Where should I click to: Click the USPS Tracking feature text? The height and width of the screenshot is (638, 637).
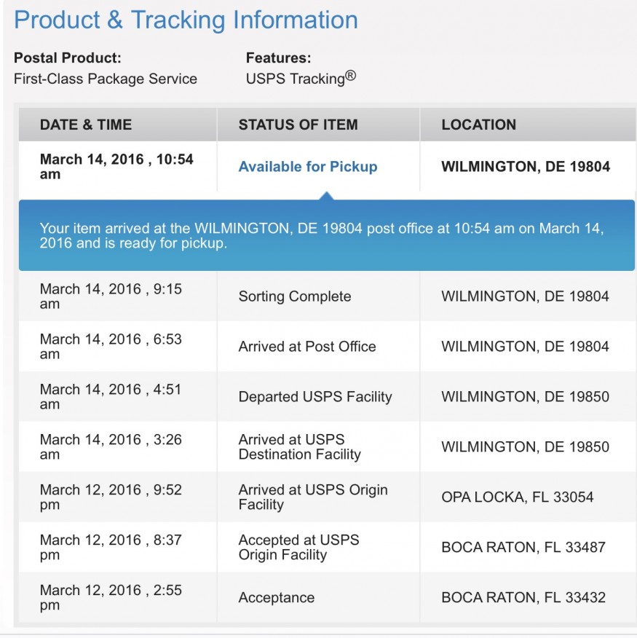pyautogui.click(x=301, y=78)
